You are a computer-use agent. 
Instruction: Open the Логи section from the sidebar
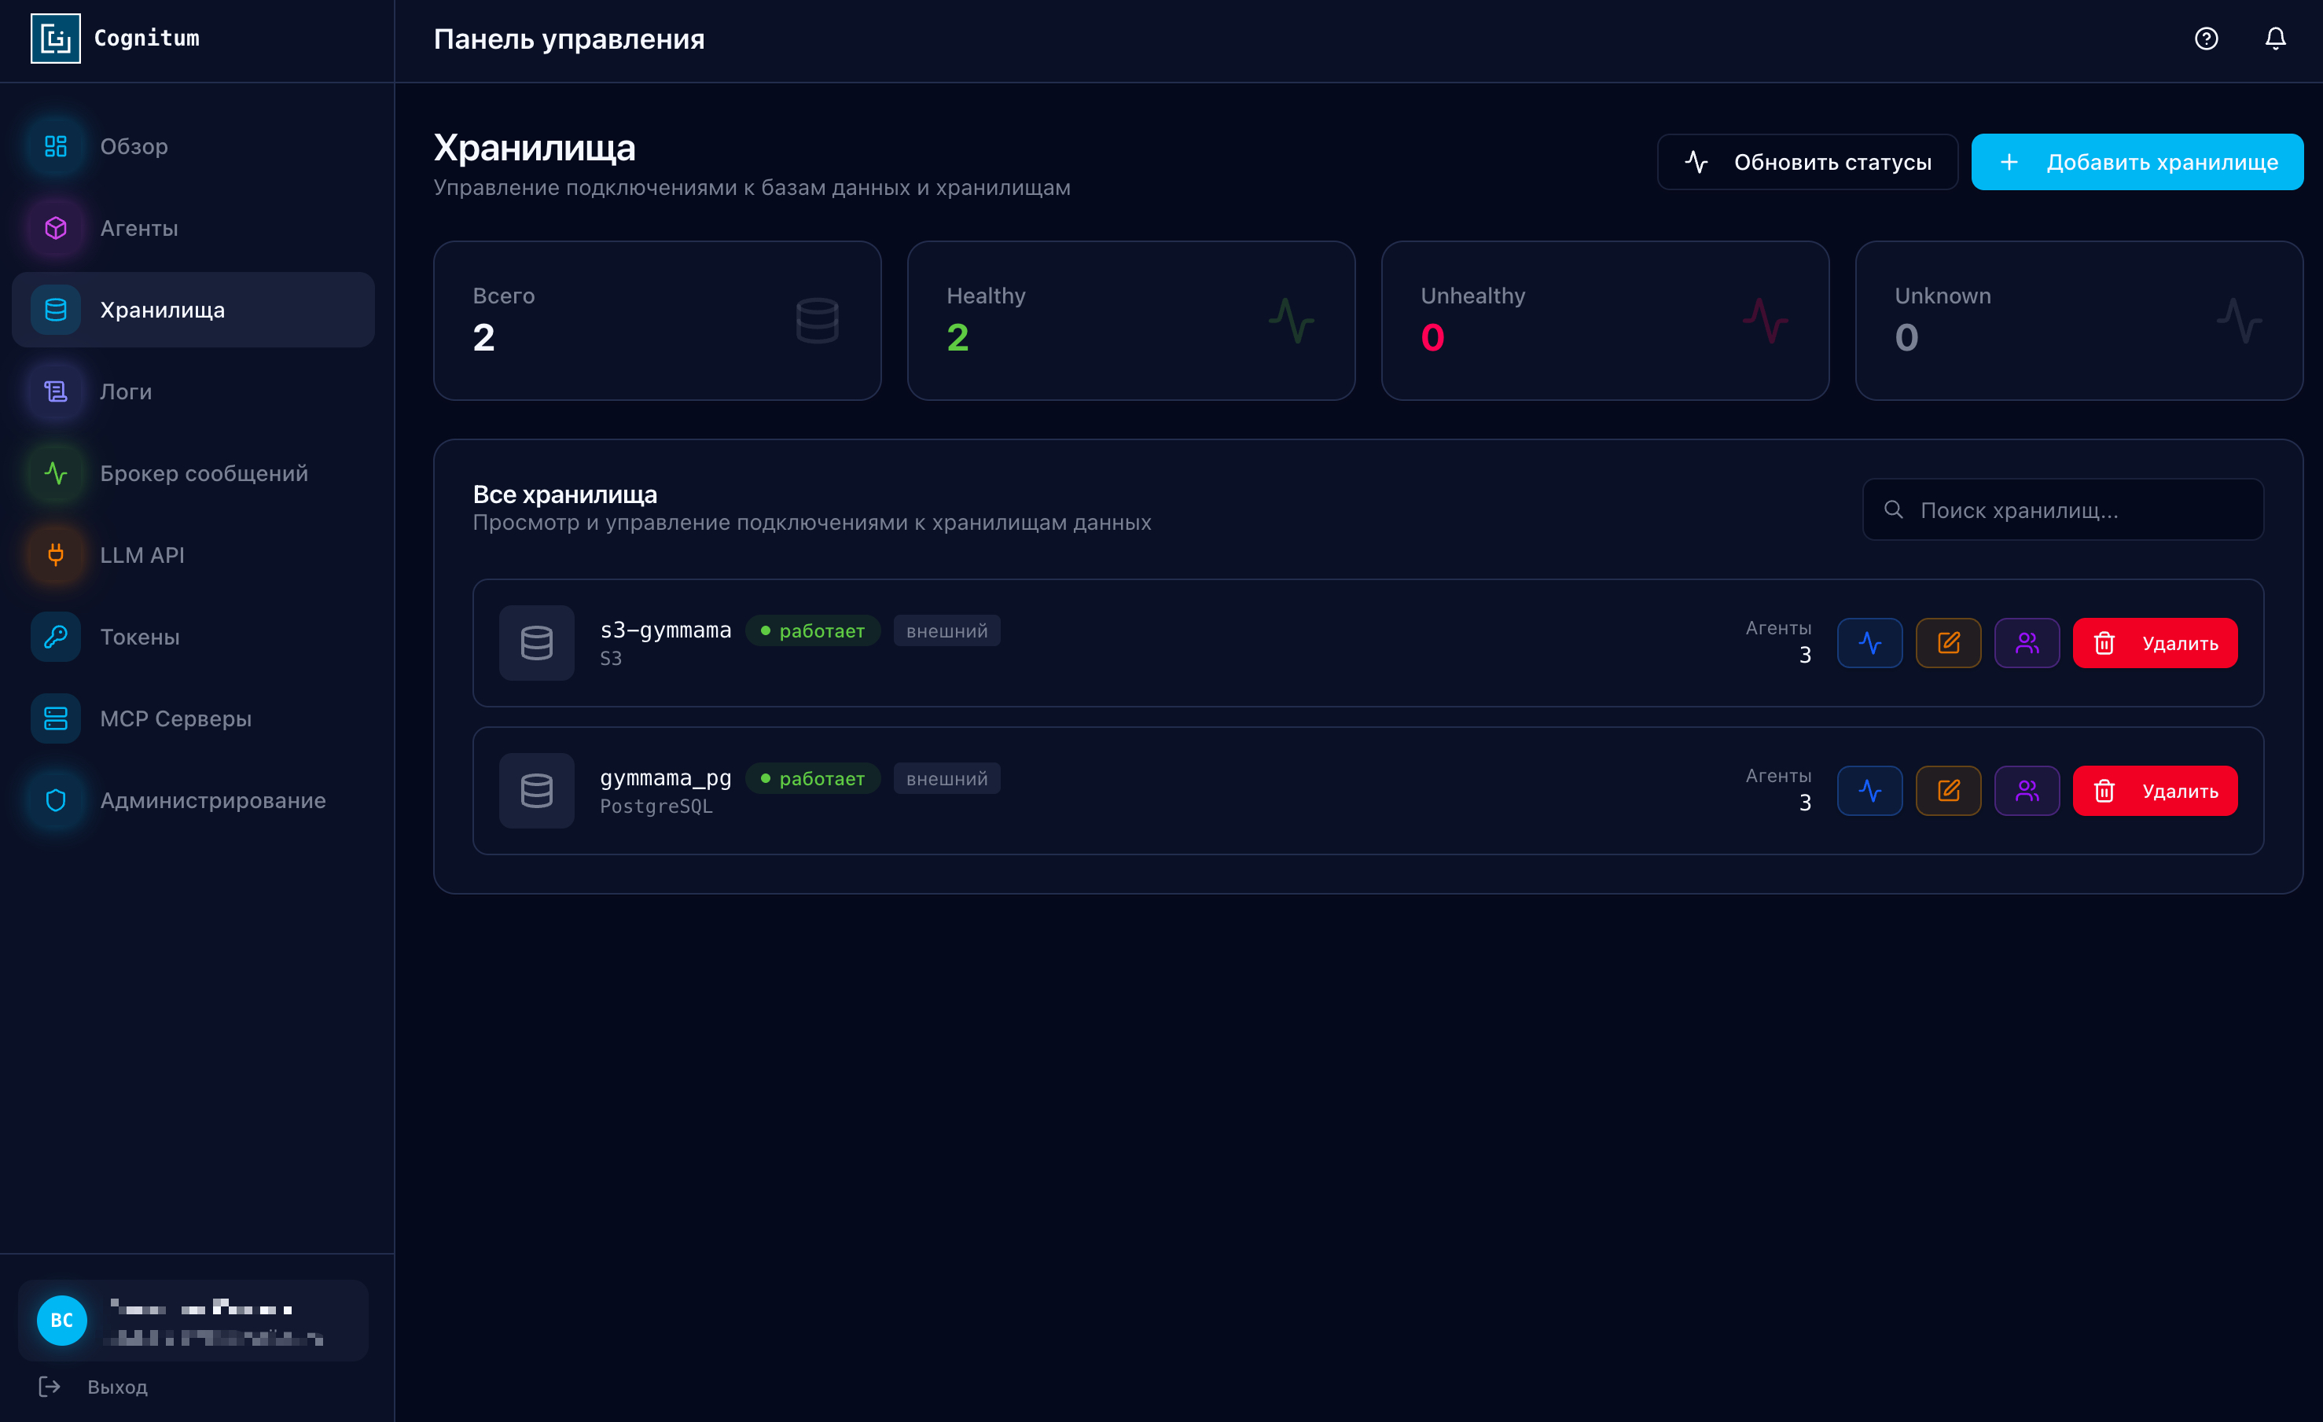click(x=127, y=391)
